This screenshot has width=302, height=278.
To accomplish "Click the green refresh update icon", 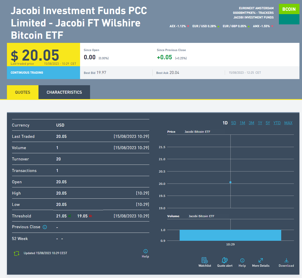I will [16, 253].
